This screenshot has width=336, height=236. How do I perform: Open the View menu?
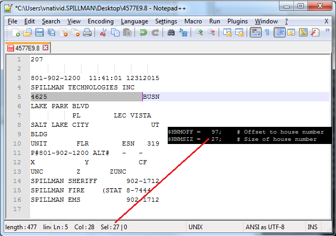(x=74, y=21)
